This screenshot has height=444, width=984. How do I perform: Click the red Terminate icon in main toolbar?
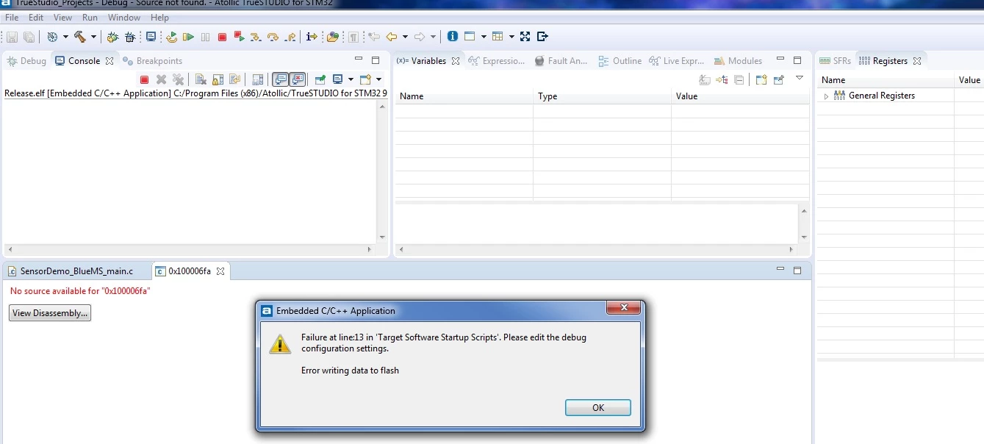(222, 37)
